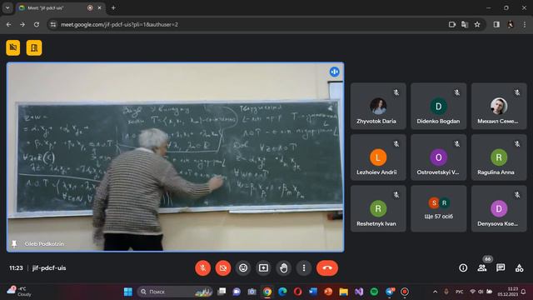
Task: Open Visual Studio from the taskbar
Action: (x=359, y=292)
